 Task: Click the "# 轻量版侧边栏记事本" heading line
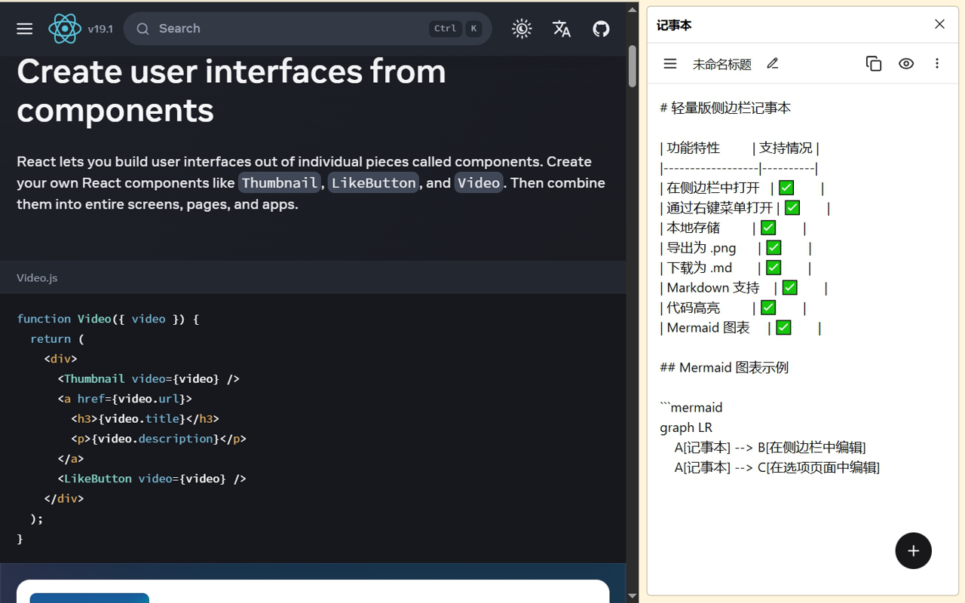point(725,109)
